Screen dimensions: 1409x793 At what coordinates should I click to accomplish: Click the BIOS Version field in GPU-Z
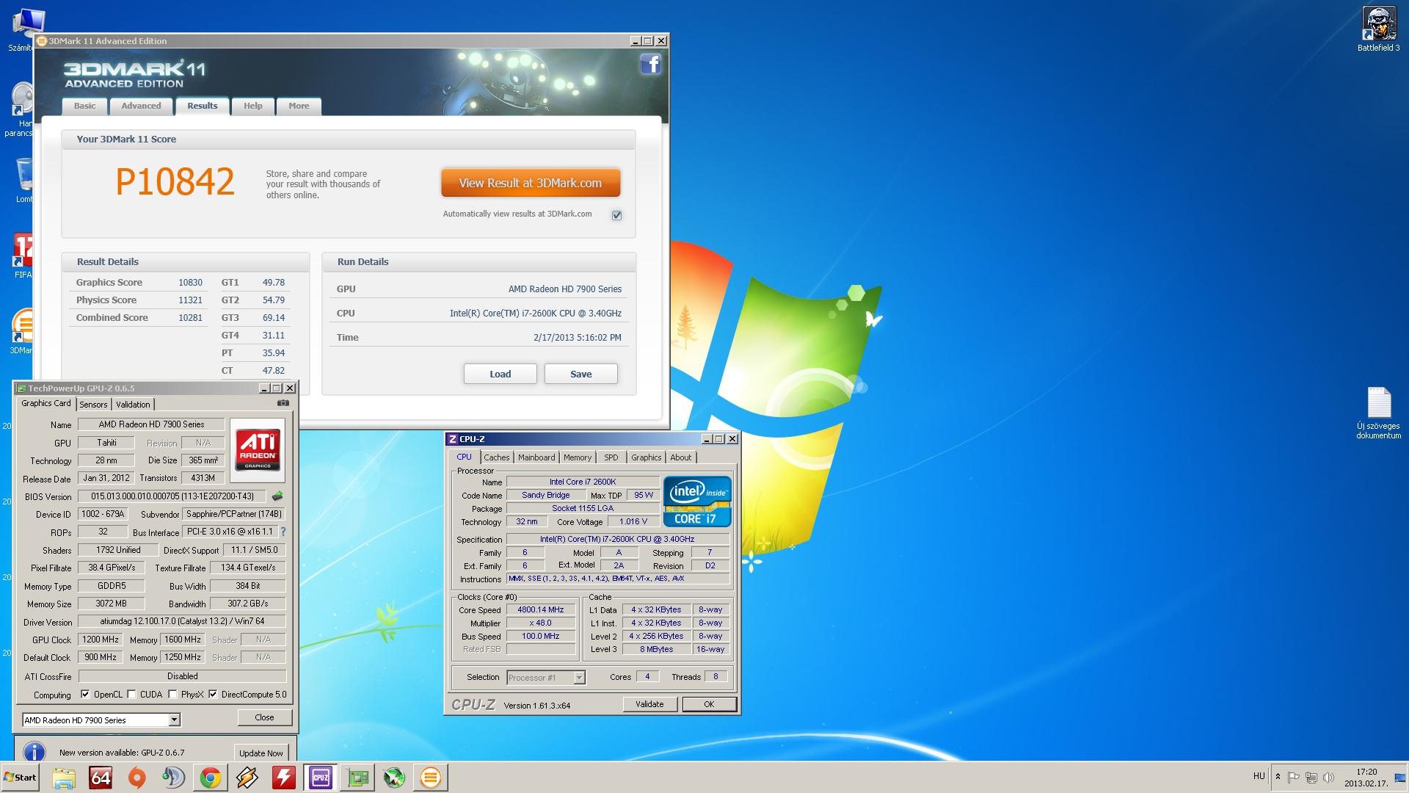172,496
